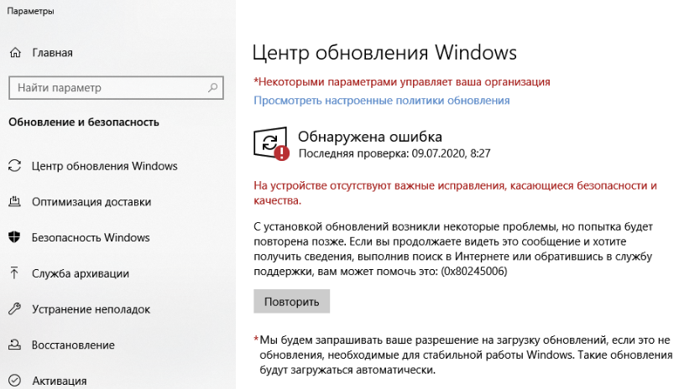The width and height of the screenshot is (679, 389).
Task: Click the Recovery icon in sidebar
Action: pos(15,345)
